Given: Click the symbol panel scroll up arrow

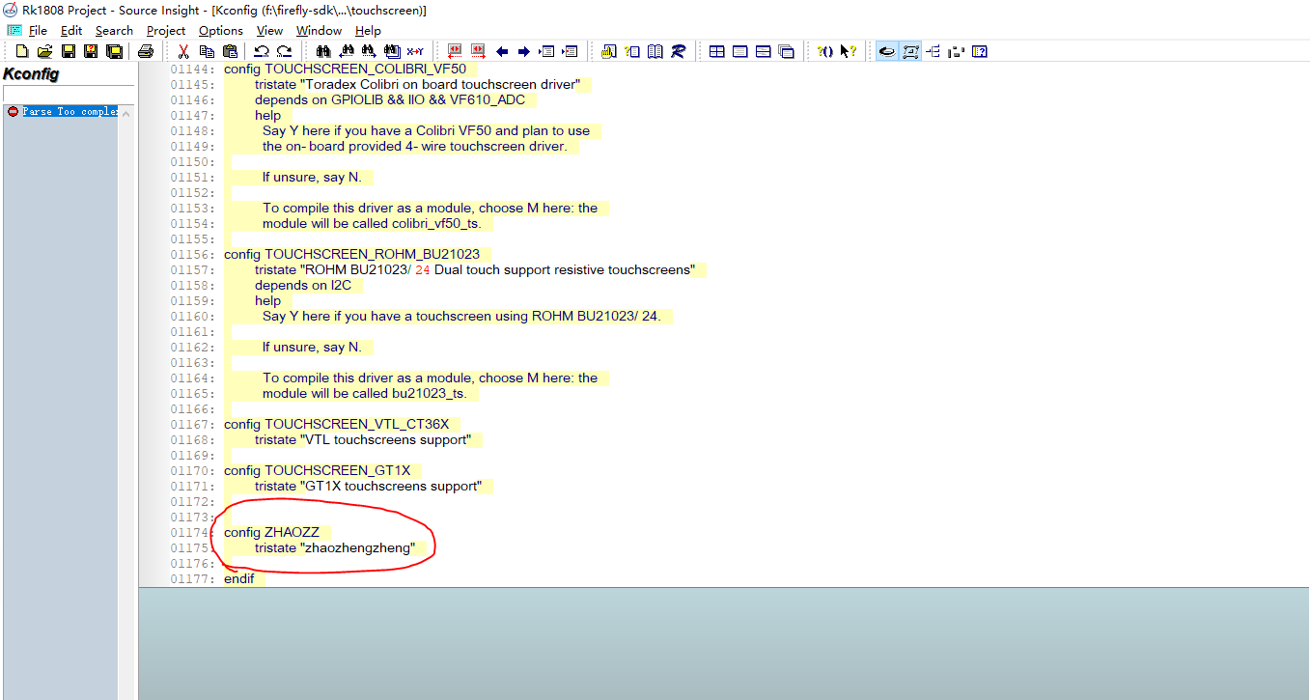Looking at the screenshot, I should (126, 113).
